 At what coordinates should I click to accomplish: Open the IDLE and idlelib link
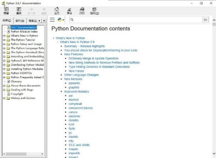[79, 145]
